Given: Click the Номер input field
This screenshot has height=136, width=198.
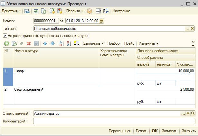Looking at the screenshot, I should [x=46, y=21].
